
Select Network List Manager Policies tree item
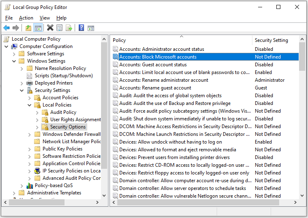tap(71, 142)
